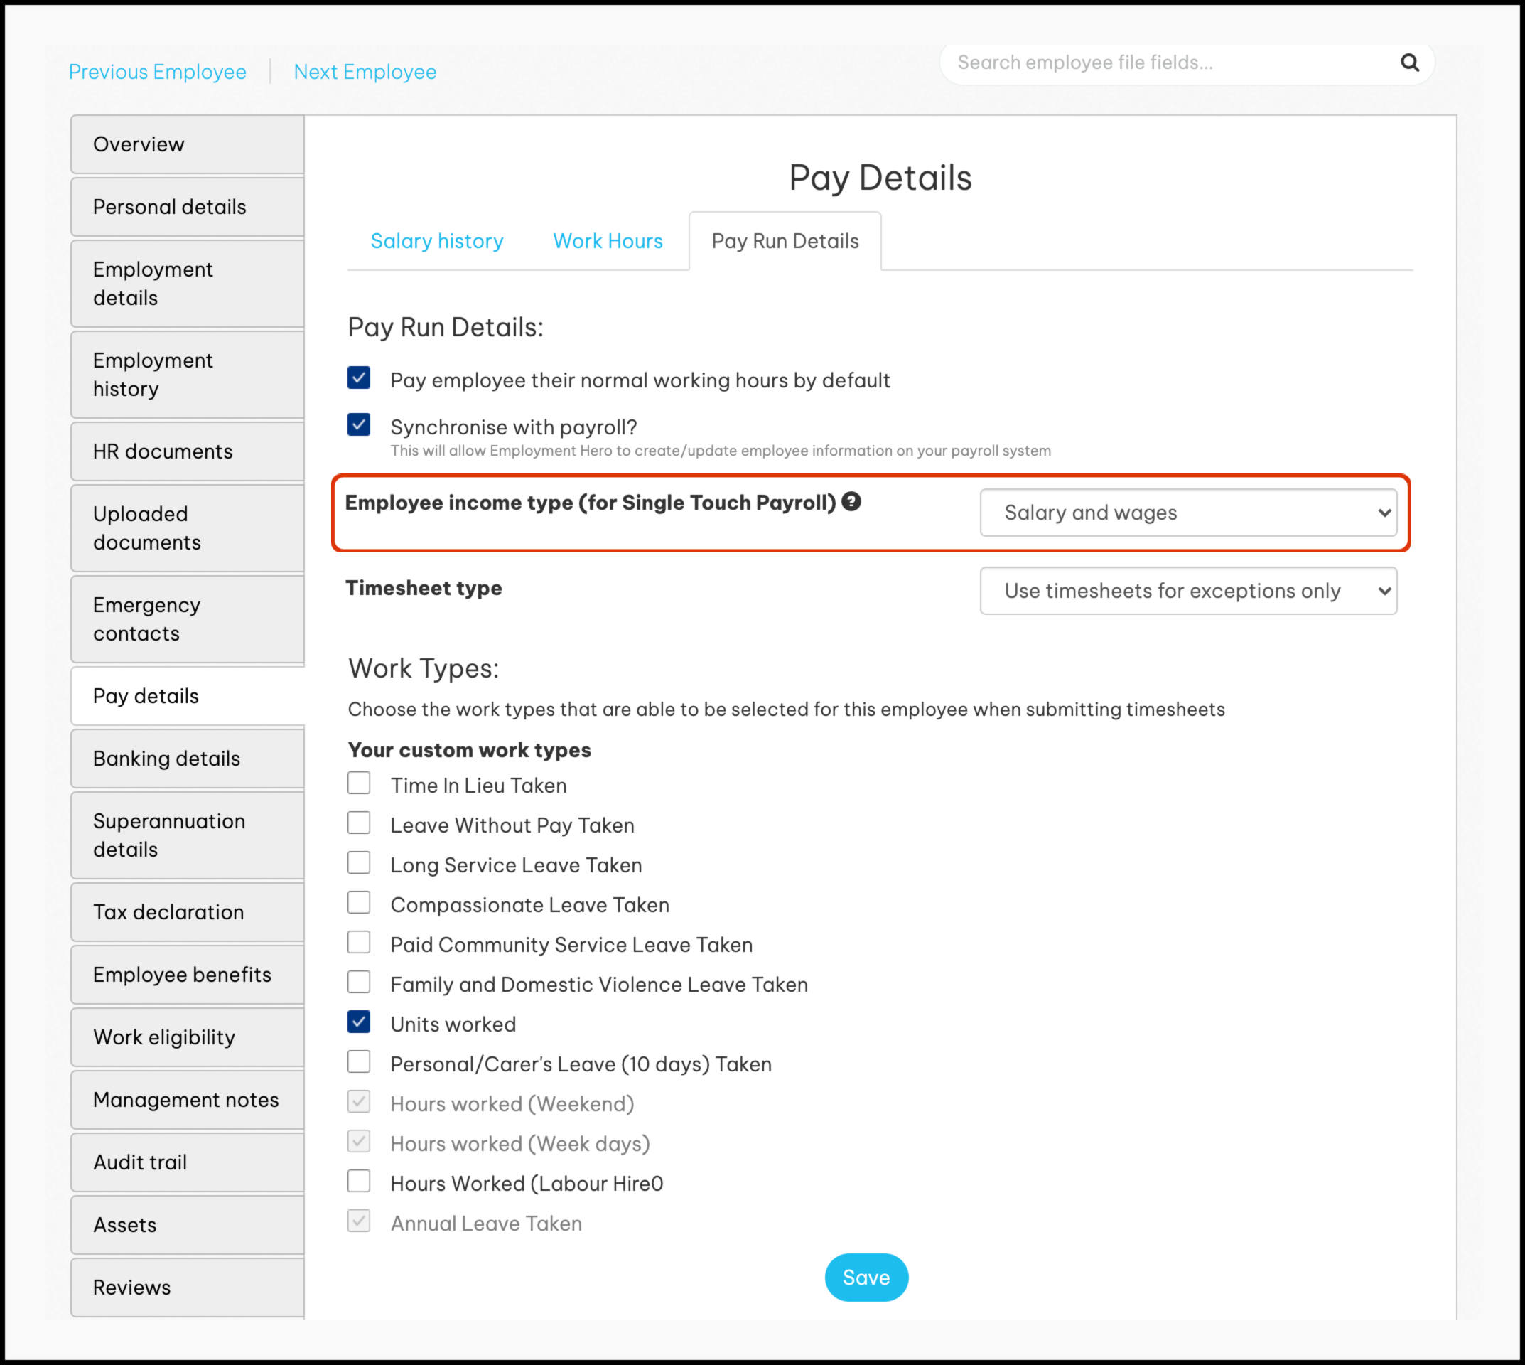1525x1365 pixels.
Task: Toggle Synchronise with payroll checkbox
Action: click(x=358, y=424)
